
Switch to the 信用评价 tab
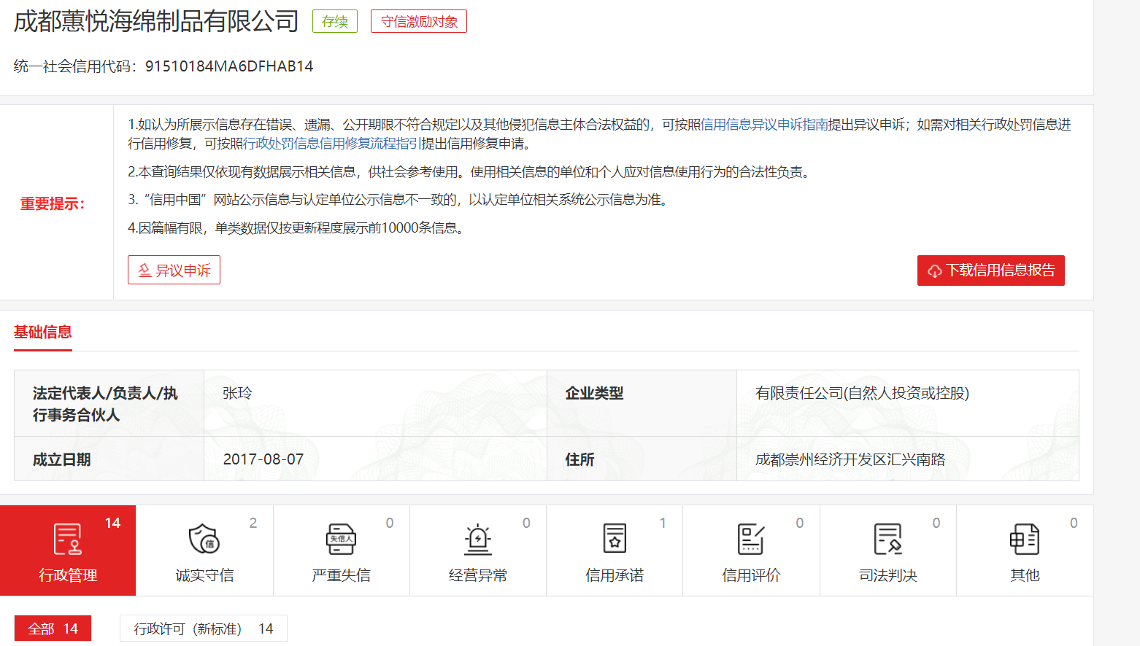coord(751,550)
